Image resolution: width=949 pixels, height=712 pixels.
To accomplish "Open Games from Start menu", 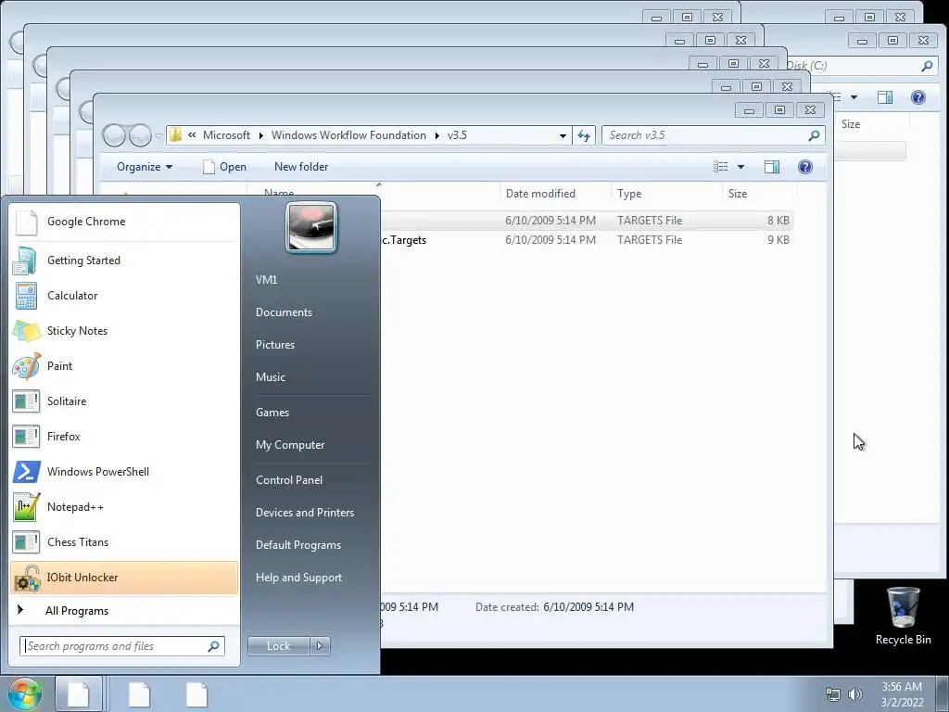I will 272,413.
